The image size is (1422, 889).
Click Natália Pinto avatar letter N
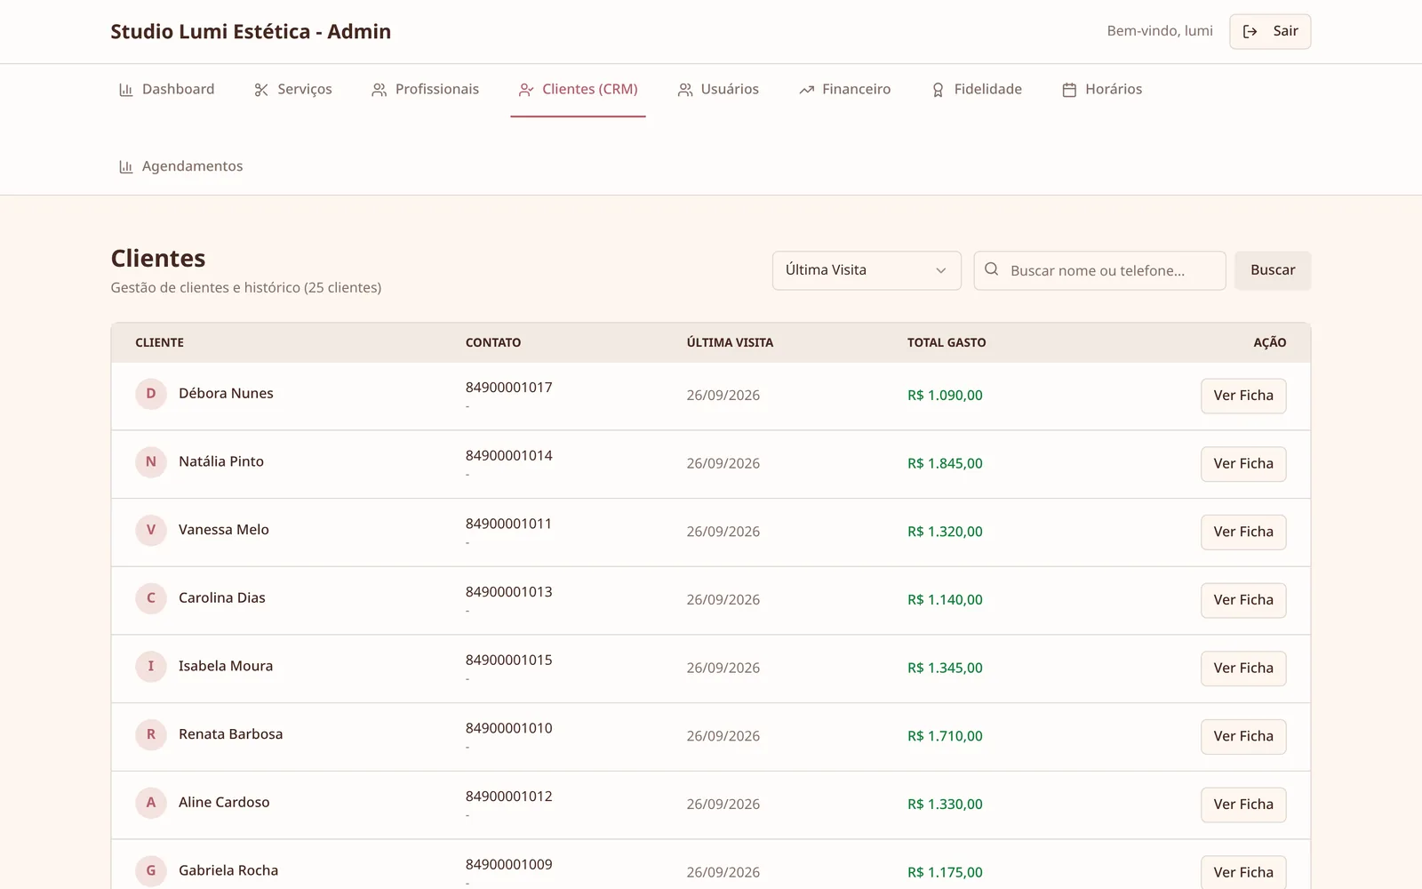point(151,462)
